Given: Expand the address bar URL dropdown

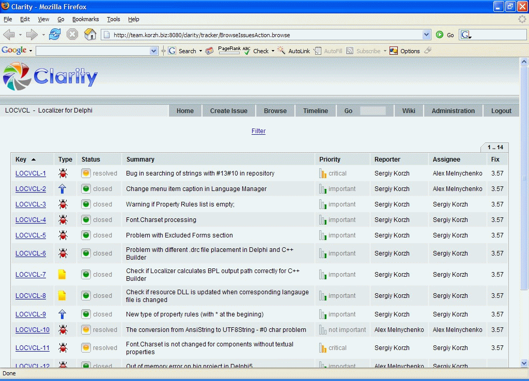Looking at the screenshot, I should (426, 35).
